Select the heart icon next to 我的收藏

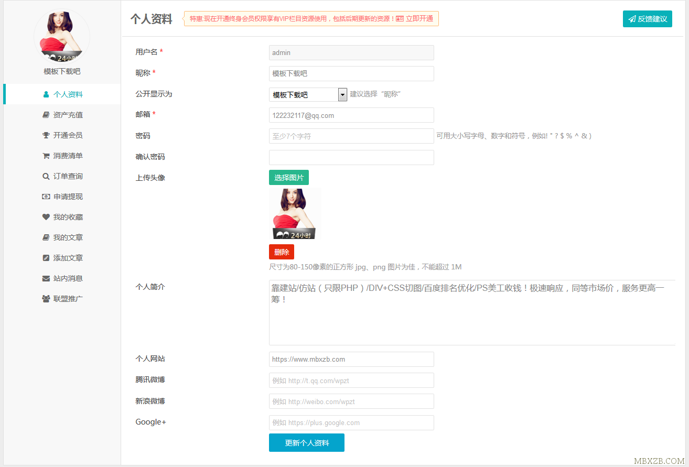point(46,217)
